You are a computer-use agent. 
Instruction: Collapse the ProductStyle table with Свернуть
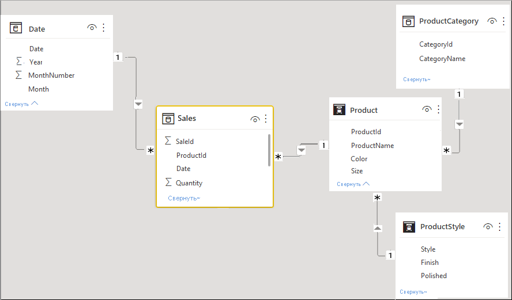point(413,292)
